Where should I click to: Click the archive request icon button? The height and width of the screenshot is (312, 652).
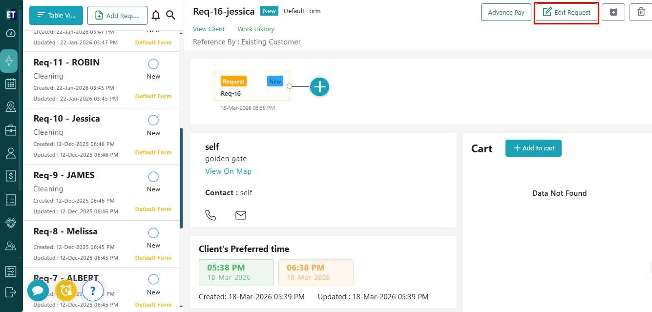coord(613,12)
